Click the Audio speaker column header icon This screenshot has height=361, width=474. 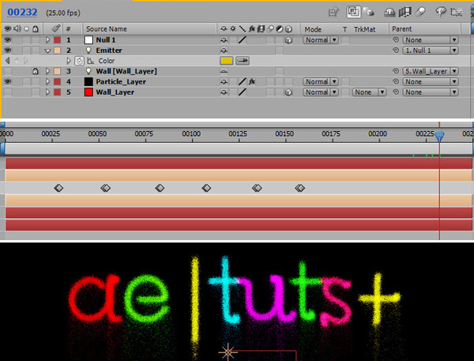pos(17,28)
